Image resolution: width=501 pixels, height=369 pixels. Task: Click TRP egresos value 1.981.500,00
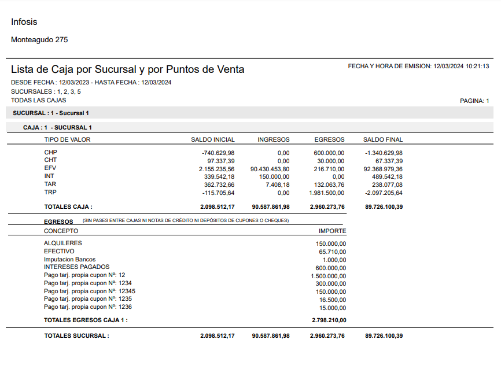pyautogui.click(x=326, y=193)
